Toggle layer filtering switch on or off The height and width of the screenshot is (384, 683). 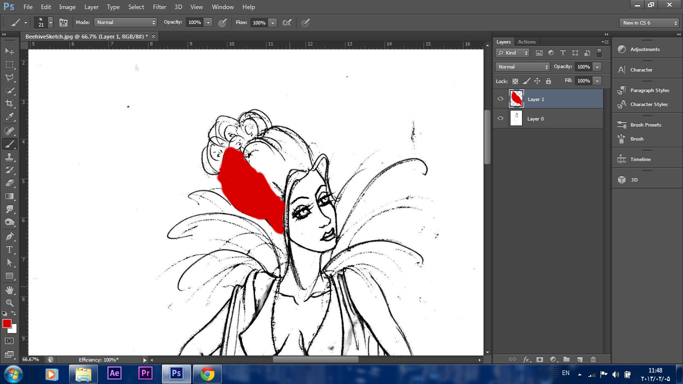599,52
